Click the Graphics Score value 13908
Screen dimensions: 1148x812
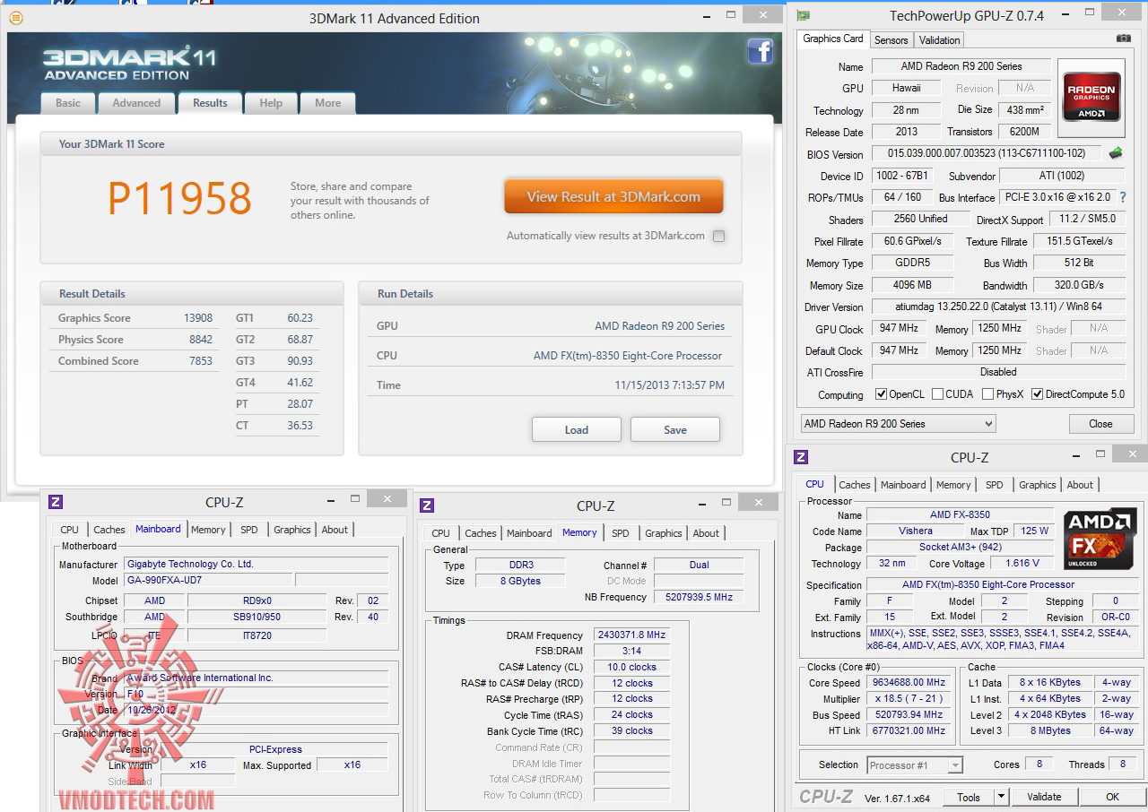click(198, 318)
